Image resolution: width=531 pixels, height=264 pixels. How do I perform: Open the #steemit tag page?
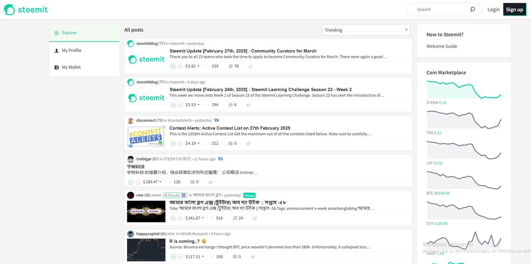pyautogui.click(x=177, y=43)
